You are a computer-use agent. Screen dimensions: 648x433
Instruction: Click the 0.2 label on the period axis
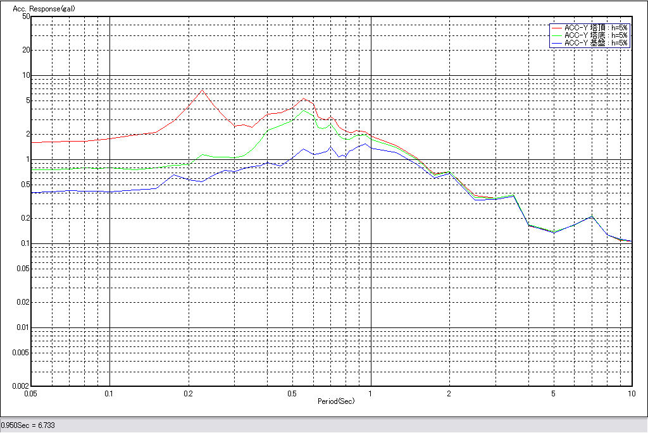[188, 394]
